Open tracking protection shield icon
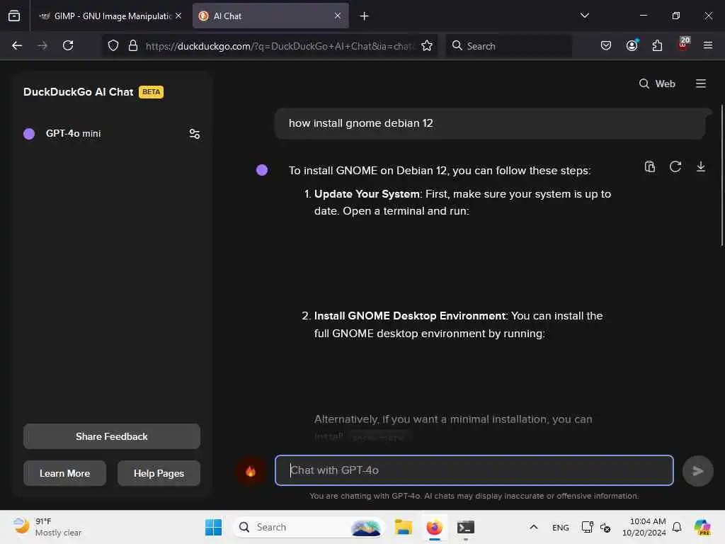 113,45
